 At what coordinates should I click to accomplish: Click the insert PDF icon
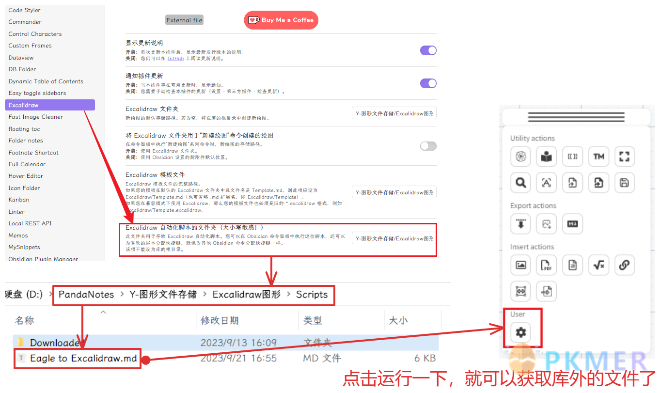[547, 265]
